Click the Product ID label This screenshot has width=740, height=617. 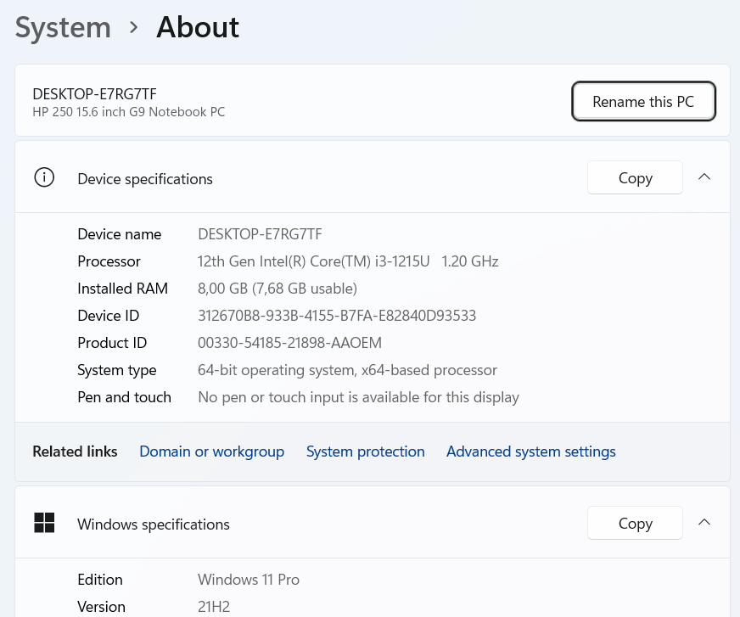click(x=112, y=343)
